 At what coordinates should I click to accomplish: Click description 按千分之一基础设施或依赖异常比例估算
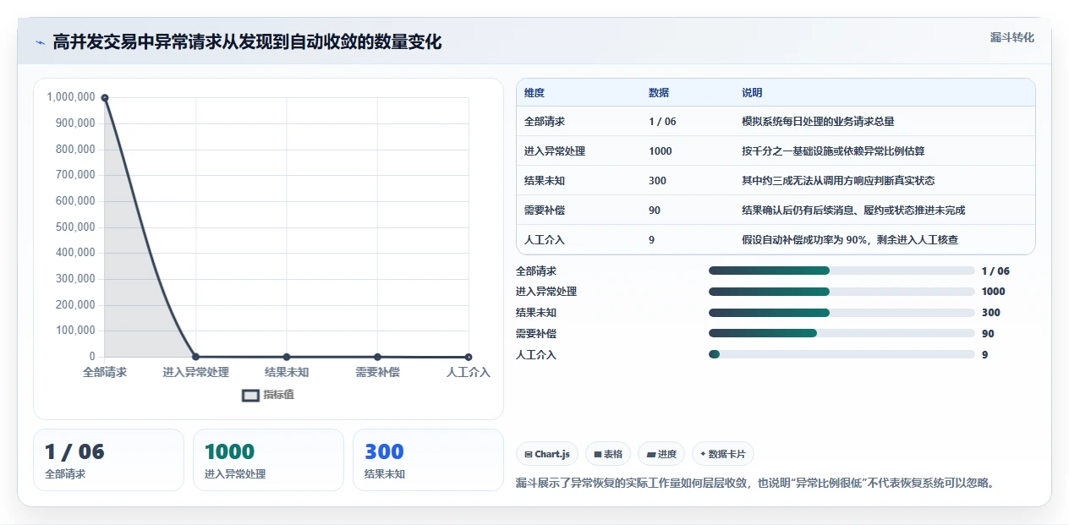pos(833,151)
